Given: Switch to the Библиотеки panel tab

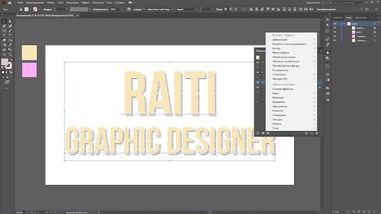Looking at the screenshot, I should click(361, 18).
